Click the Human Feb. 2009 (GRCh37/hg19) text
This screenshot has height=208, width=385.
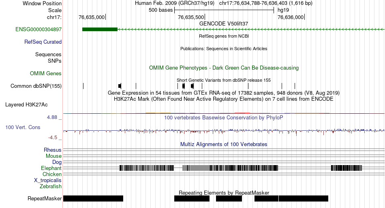click(175, 3)
